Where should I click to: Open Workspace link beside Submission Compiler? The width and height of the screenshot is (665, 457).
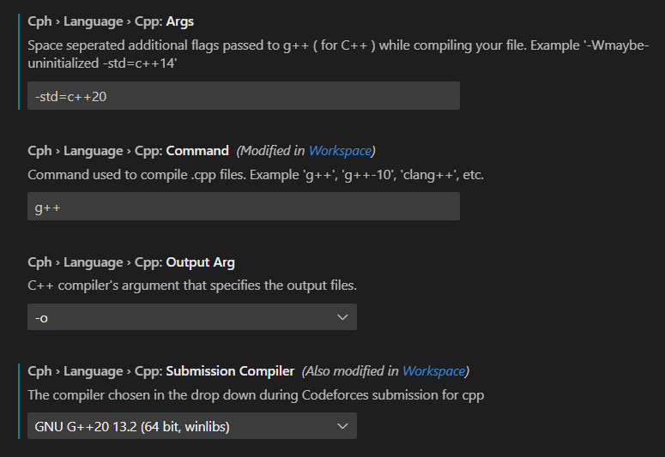(433, 371)
